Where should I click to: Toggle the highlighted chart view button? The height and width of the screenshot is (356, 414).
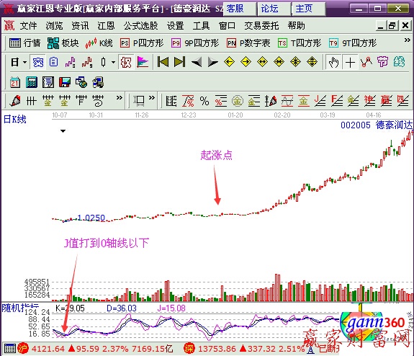point(37,63)
